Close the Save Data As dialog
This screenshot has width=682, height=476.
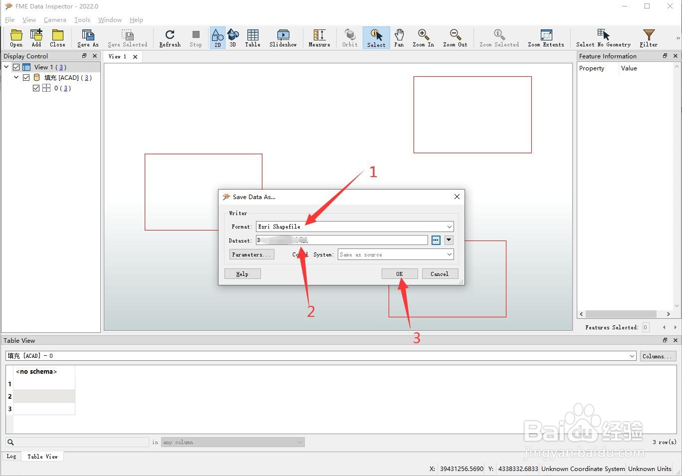pos(456,197)
